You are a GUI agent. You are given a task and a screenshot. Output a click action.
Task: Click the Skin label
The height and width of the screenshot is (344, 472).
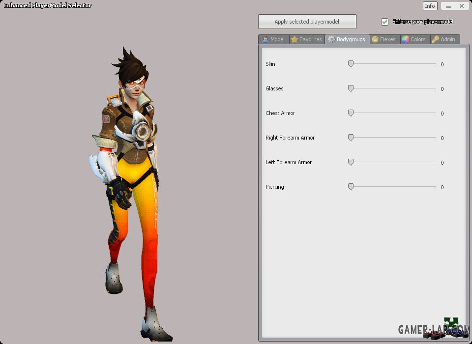tap(270, 64)
